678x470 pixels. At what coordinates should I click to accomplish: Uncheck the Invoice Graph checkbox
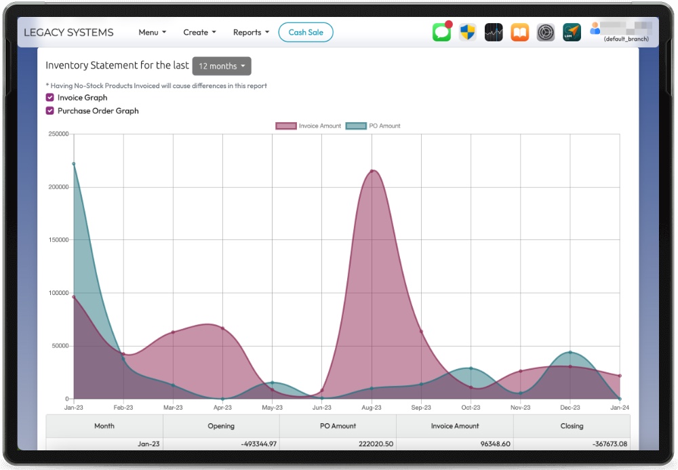click(50, 98)
